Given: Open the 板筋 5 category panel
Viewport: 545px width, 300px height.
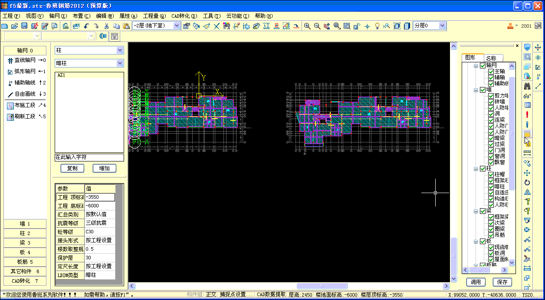Looking at the screenshot, I should point(25,262).
